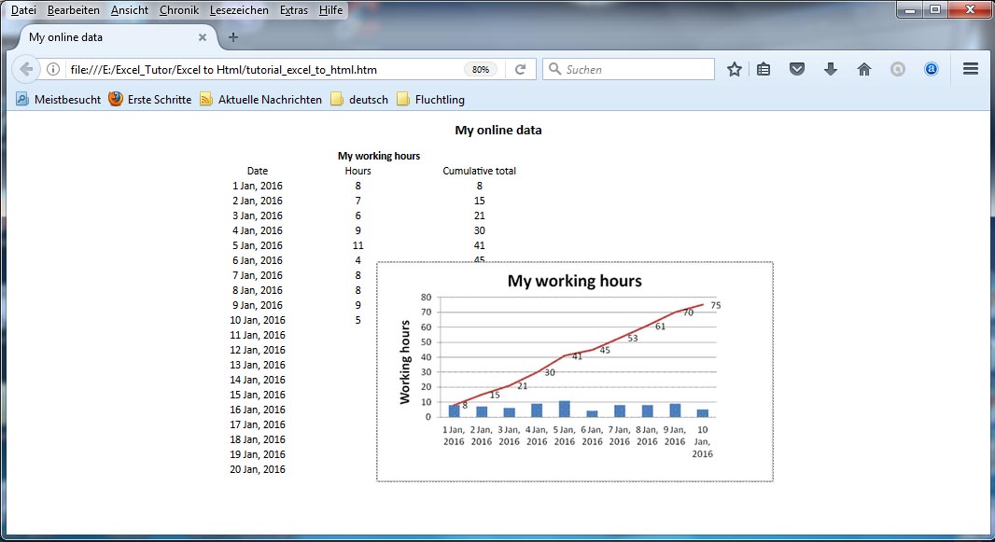Open the Ansicht menu

click(x=130, y=10)
